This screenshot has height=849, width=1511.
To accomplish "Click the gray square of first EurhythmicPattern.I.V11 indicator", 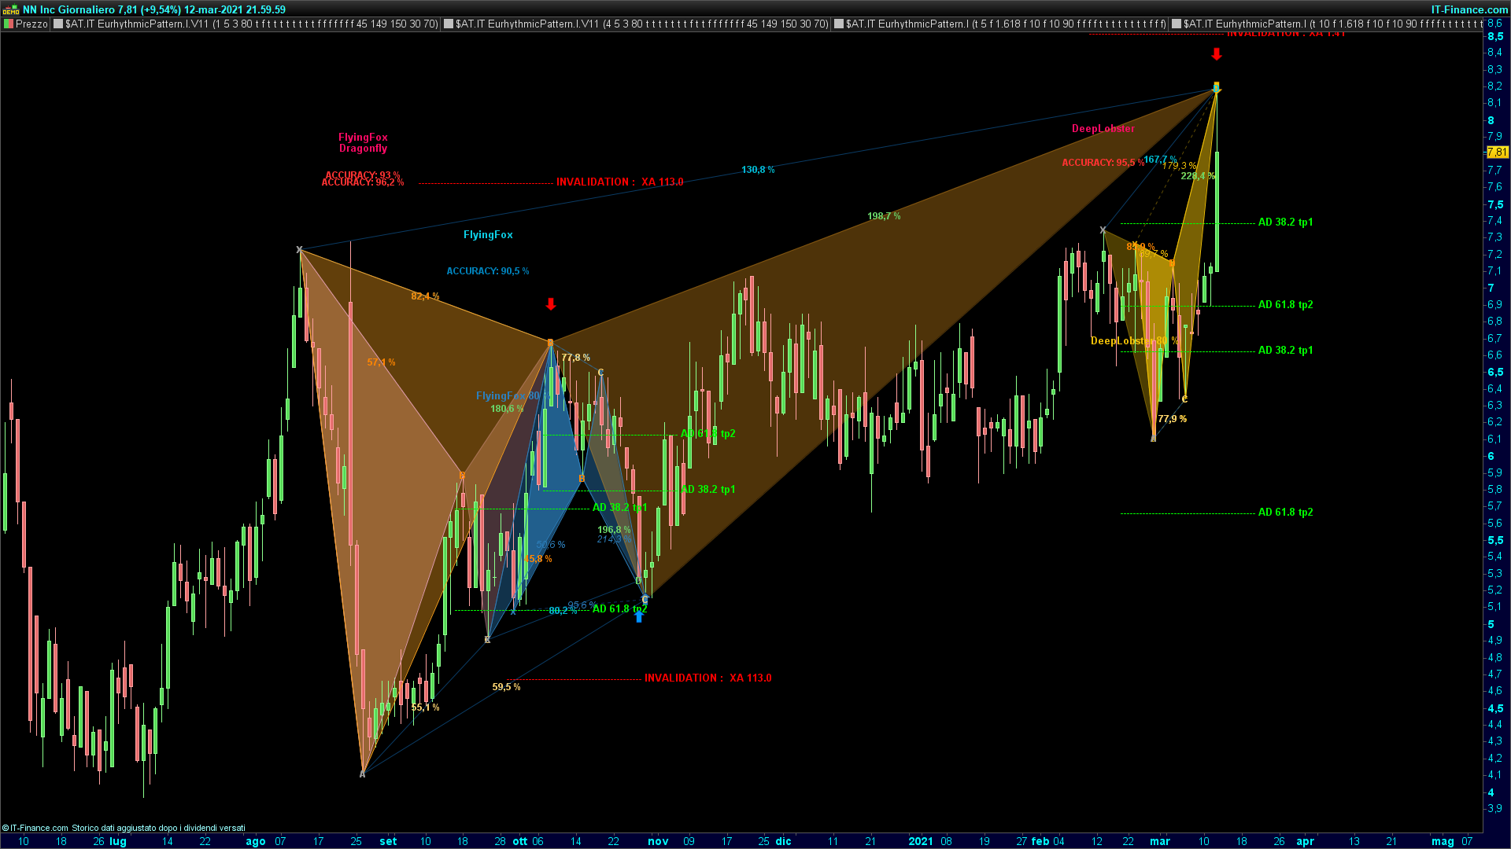I will click(x=58, y=24).
